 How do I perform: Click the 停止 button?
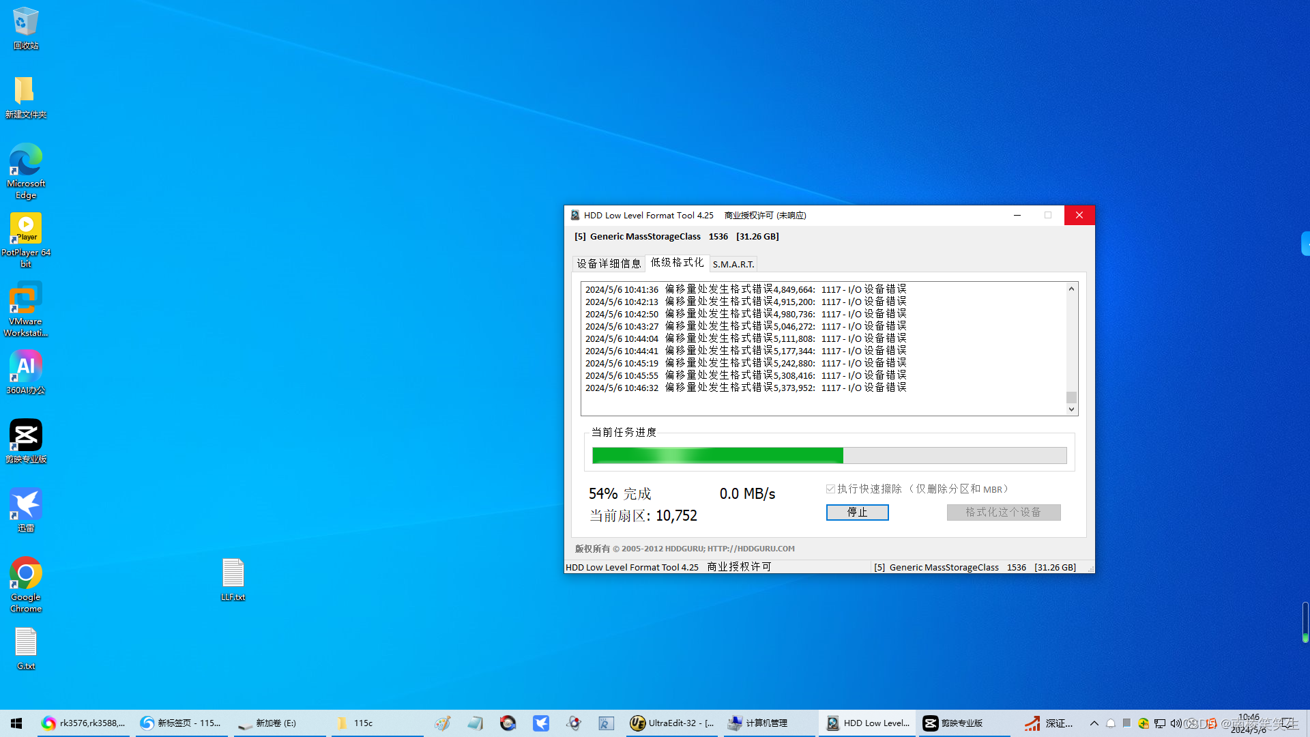click(857, 512)
